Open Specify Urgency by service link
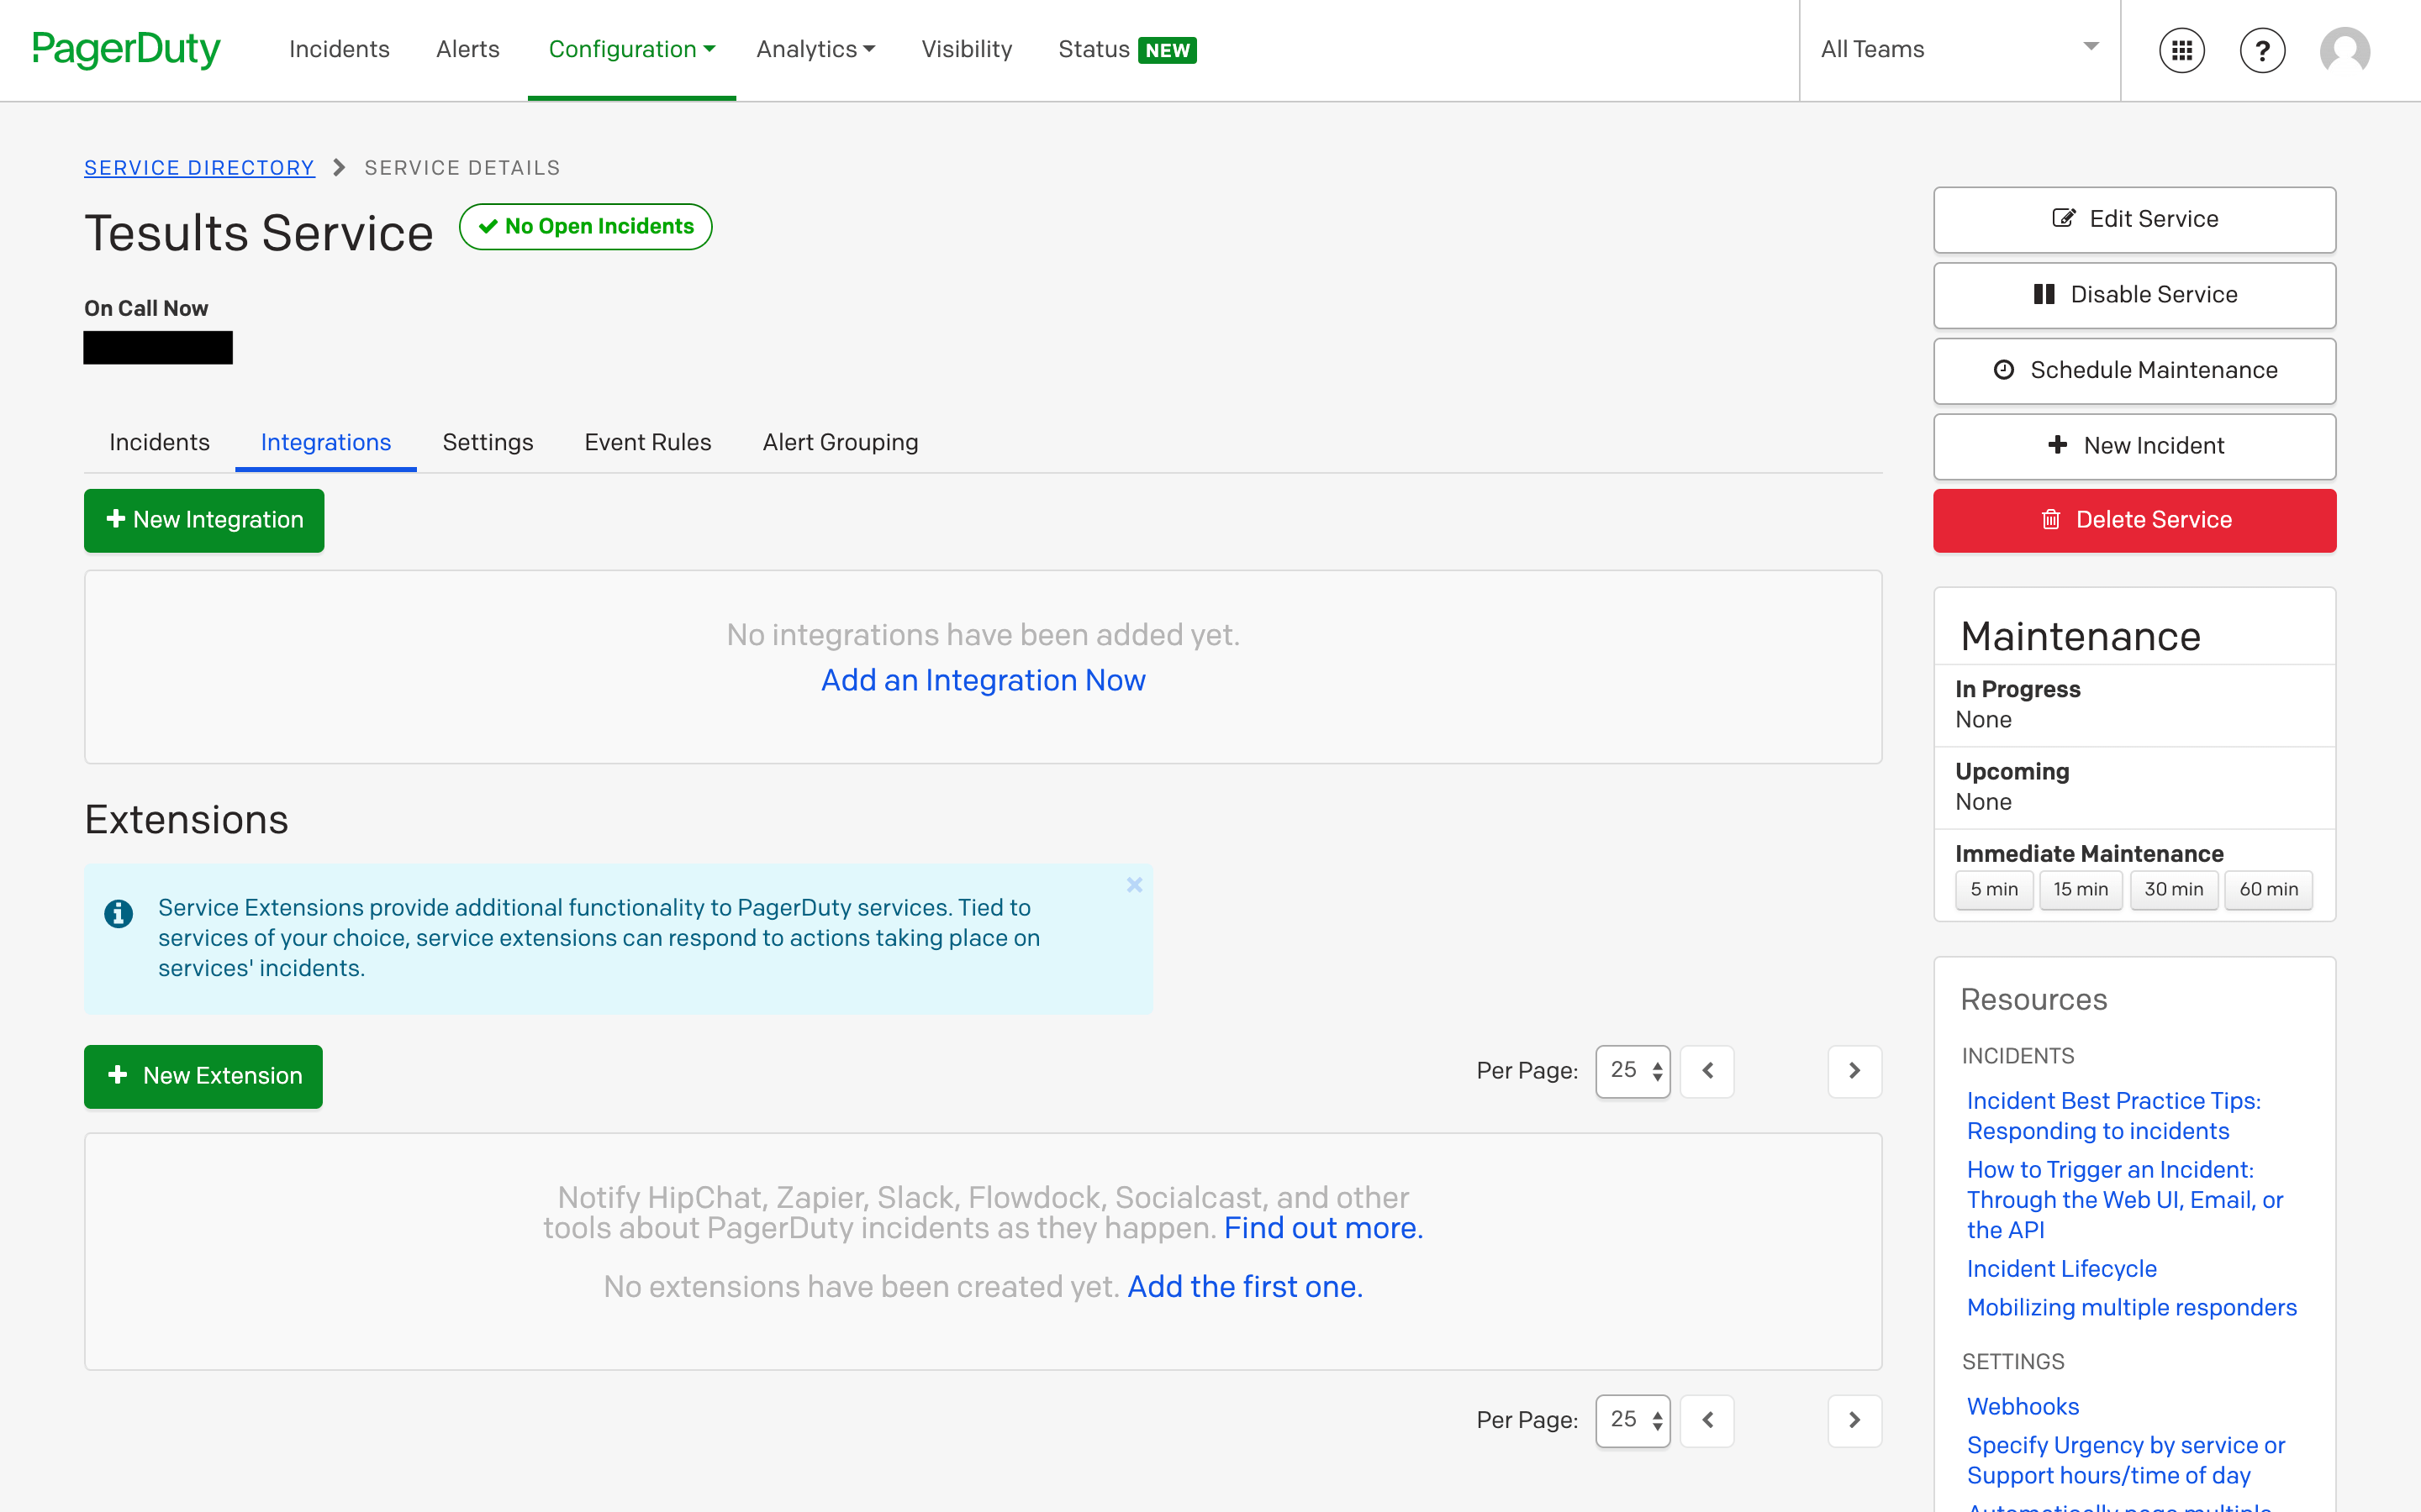This screenshot has height=1512, width=2421. [x=2126, y=1461]
